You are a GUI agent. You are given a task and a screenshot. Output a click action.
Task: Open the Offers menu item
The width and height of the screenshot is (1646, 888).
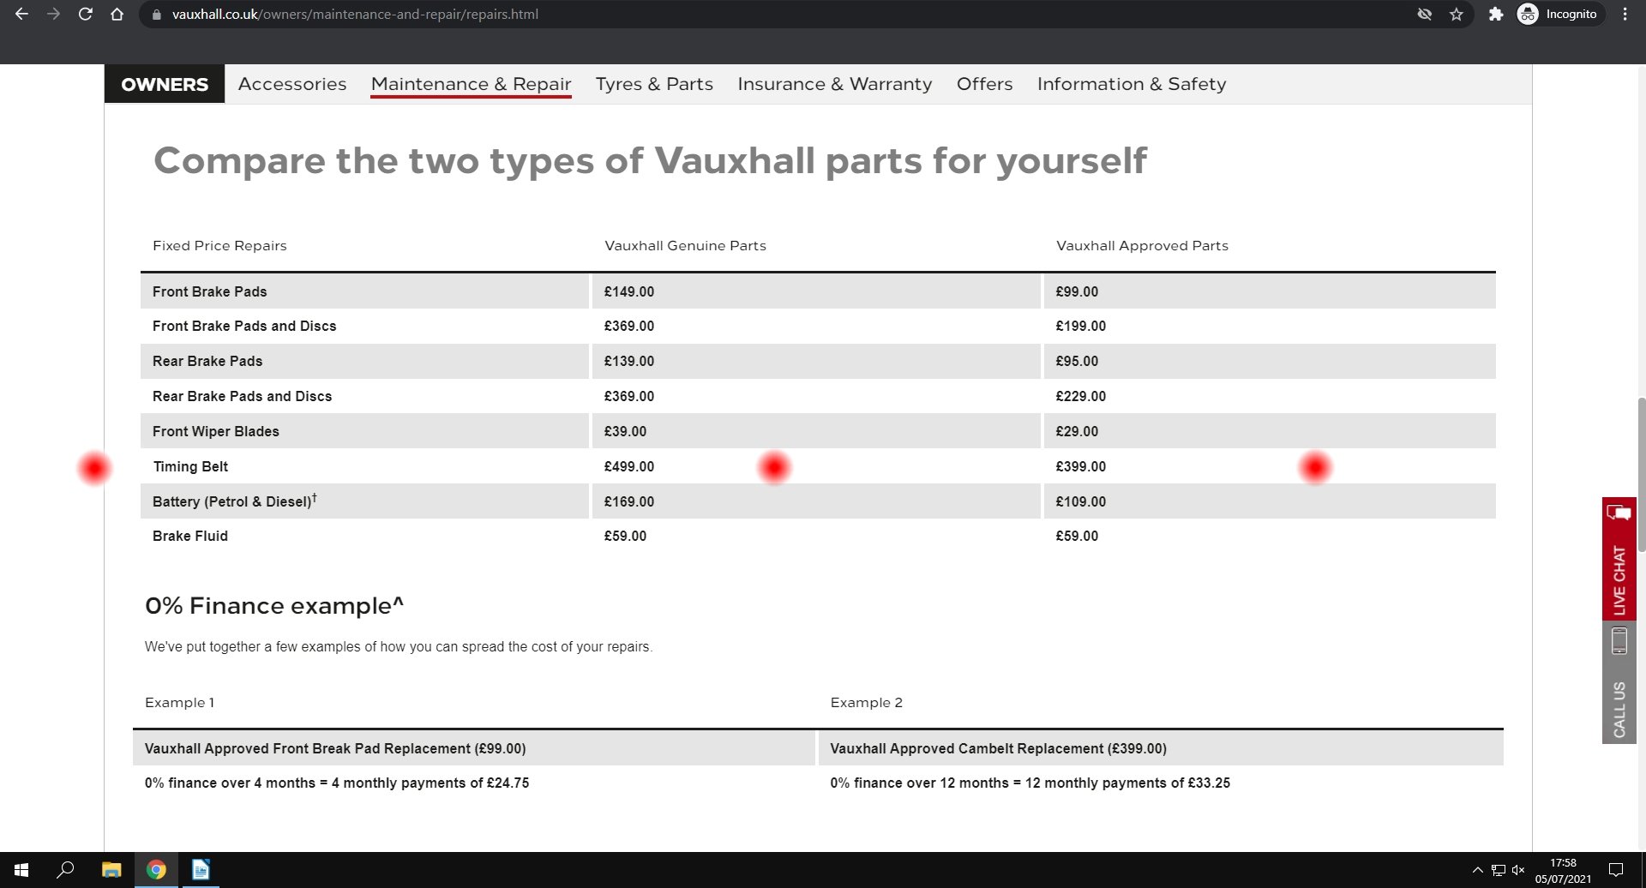point(984,84)
